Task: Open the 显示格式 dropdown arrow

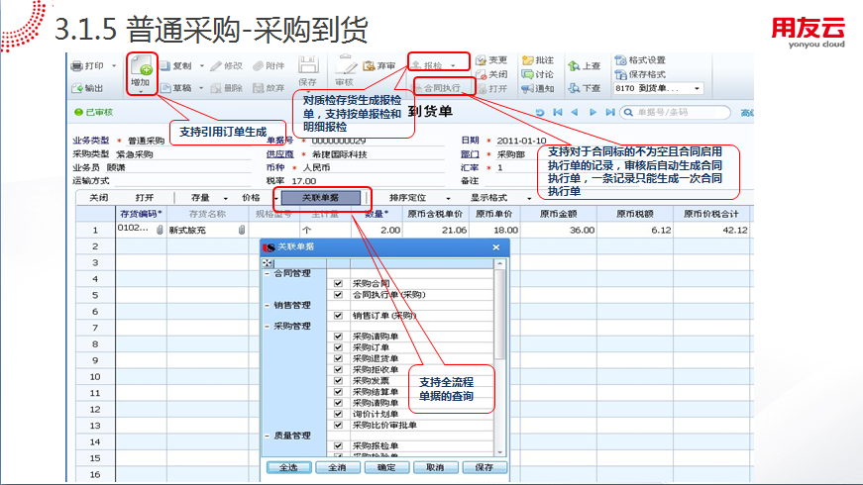Action: 529,198
